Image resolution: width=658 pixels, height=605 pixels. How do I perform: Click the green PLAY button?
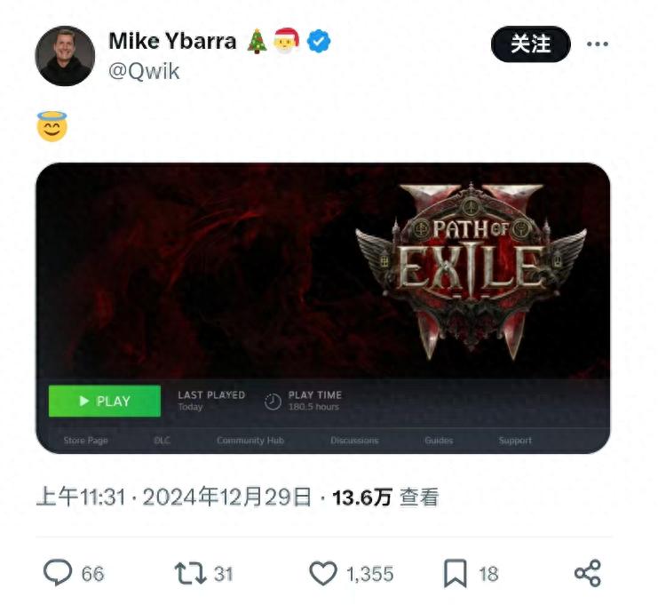point(105,401)
